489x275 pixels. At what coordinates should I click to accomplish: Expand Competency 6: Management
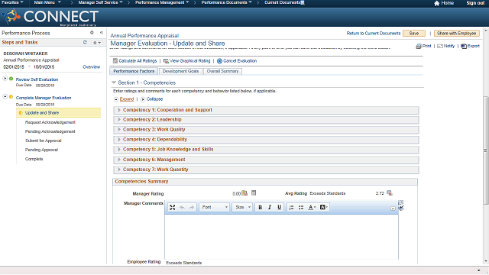click(x=119, y=160)
